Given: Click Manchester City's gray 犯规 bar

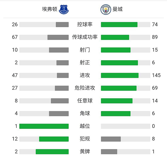Looking at the screenshot, I should click(111, 139).
